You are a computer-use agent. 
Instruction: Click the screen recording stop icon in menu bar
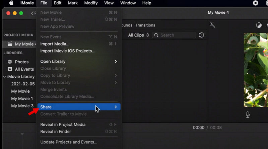click(255, 3)
